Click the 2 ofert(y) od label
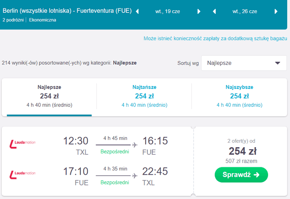Screen dimensions: 290x199 [x=241, y=141]
